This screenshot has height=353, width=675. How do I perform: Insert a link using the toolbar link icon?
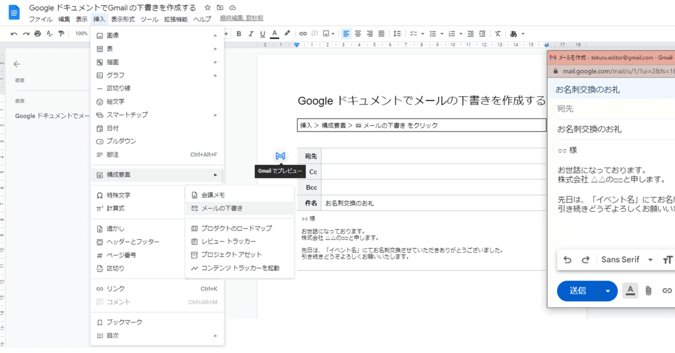[302, 34]
